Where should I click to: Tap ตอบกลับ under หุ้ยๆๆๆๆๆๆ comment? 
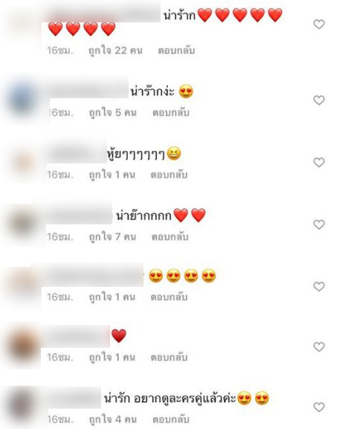[x=169, y=175]
